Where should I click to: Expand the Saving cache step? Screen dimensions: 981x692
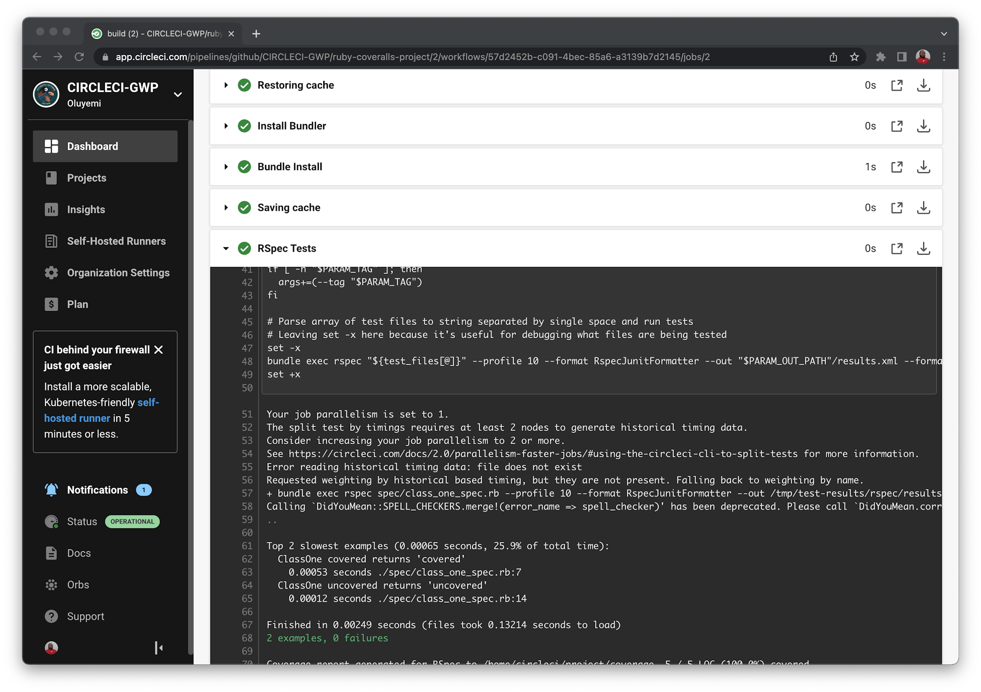coord(226,208)
